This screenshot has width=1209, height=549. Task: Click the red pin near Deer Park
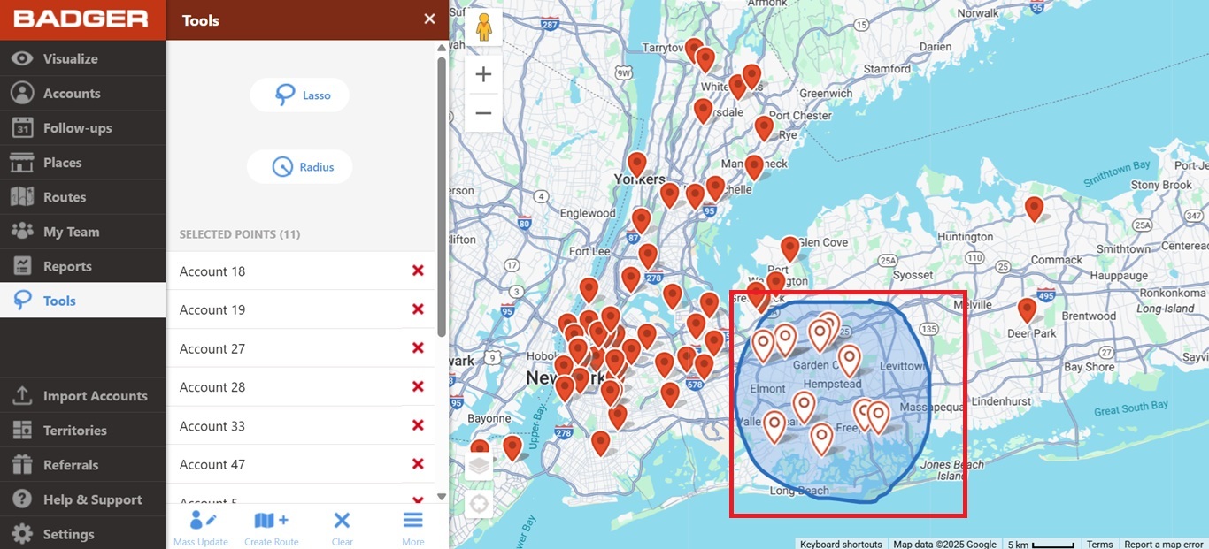tap(1027, 310)
